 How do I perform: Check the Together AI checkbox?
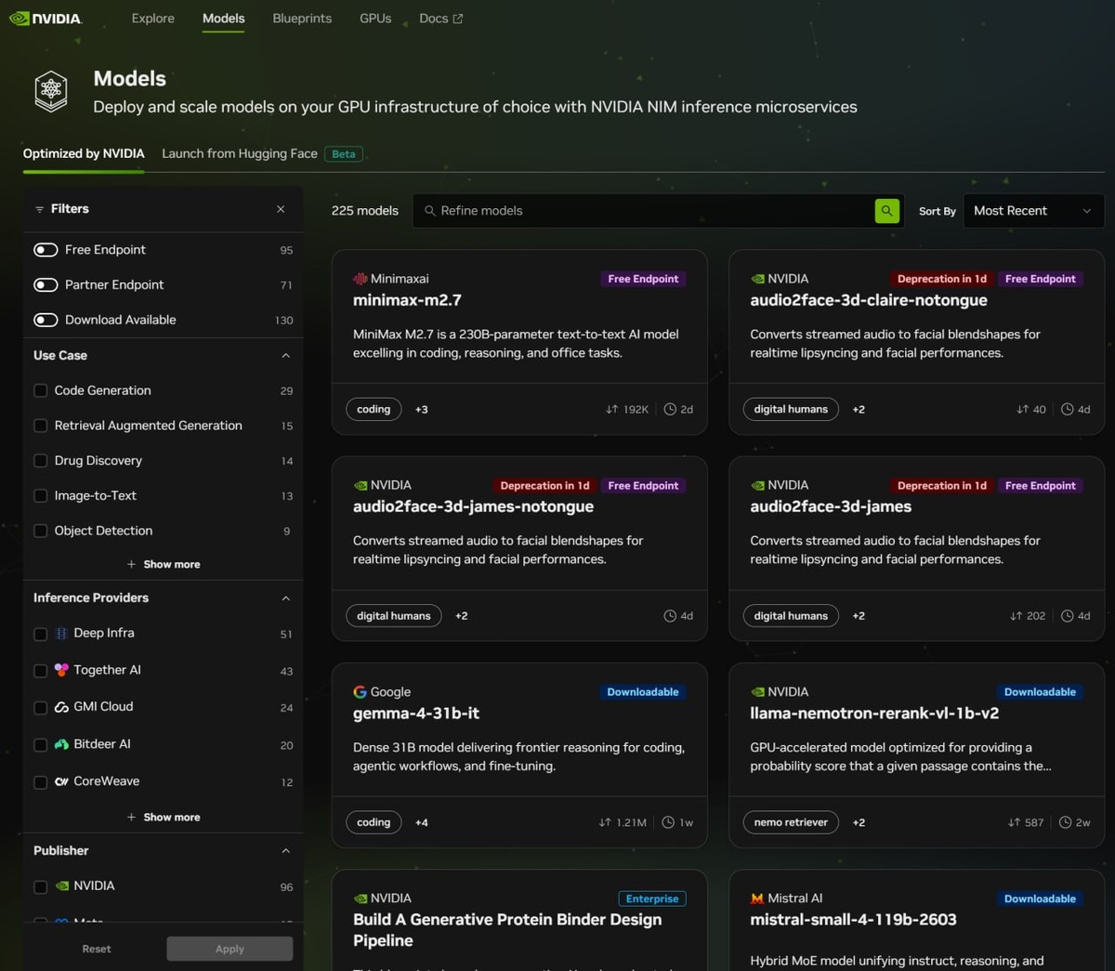pos(41,671)
